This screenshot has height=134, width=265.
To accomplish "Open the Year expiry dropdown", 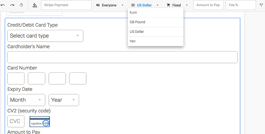I will (x=64, y=100).
